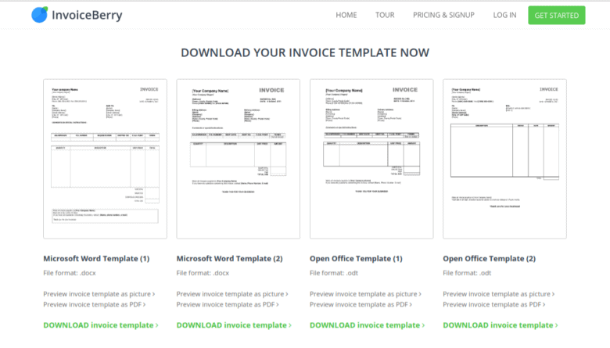Open Open Office Template (2) thumbnail
The height and width of the screenshot is (348, 610).
tap(504, 159)
